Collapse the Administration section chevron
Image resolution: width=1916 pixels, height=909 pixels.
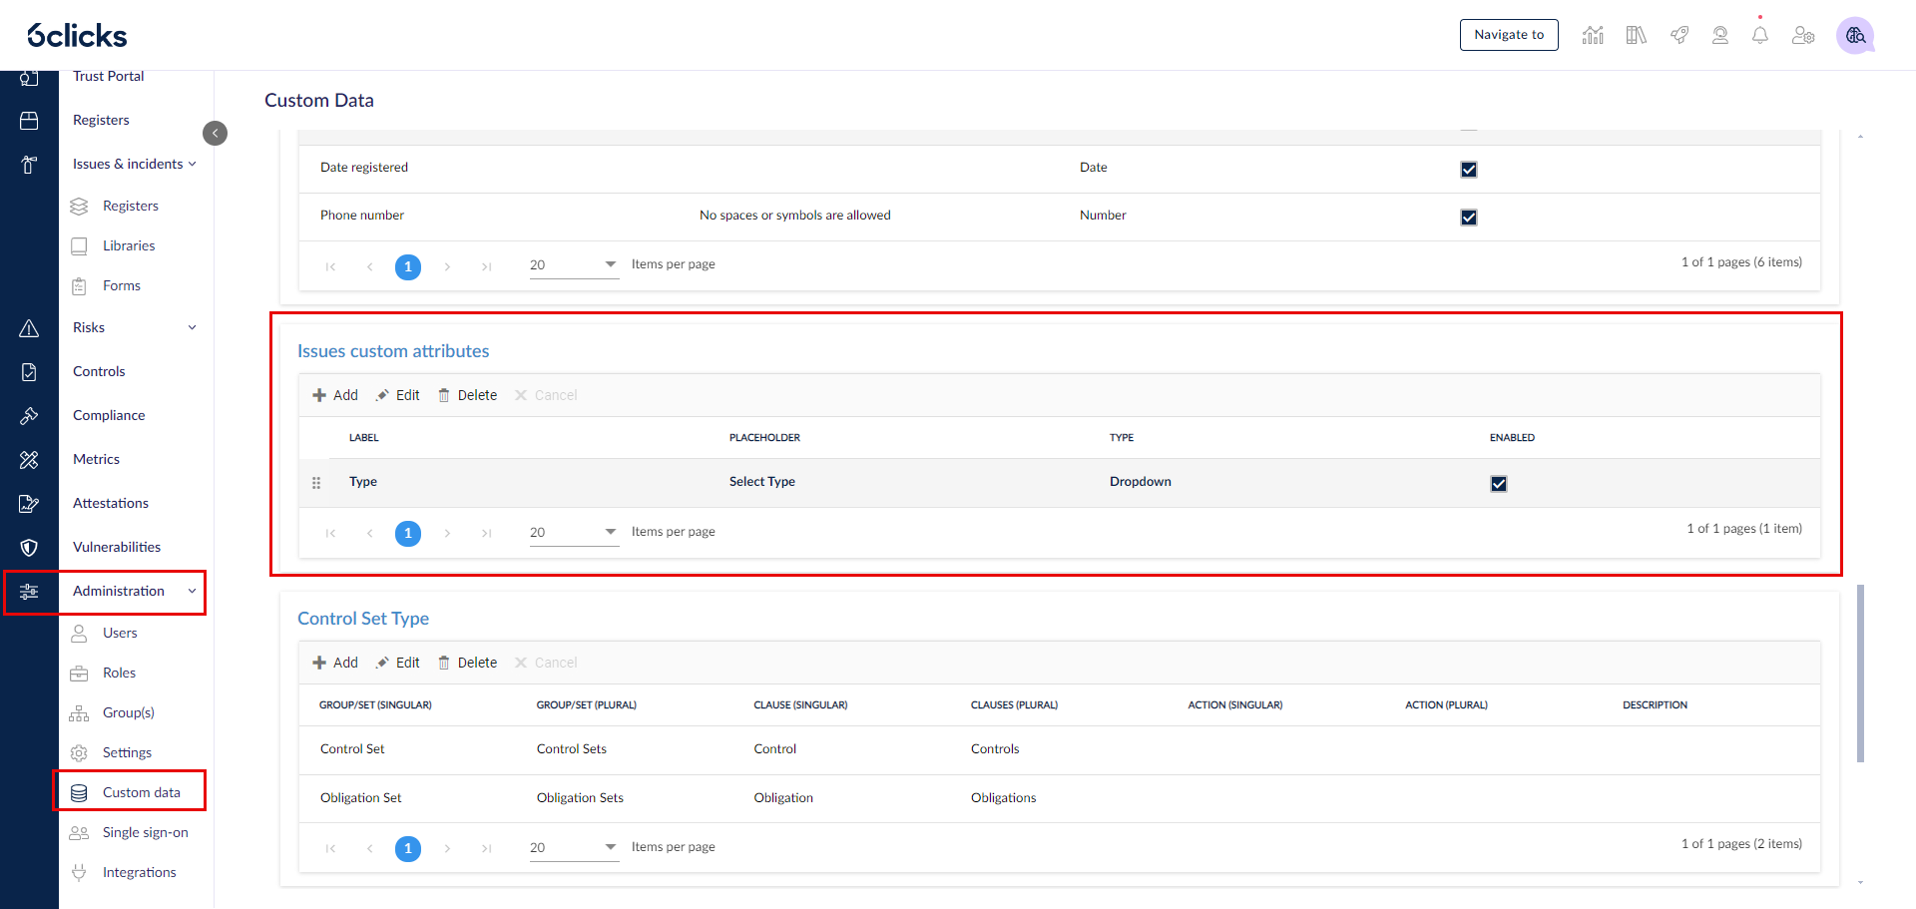click(191, 591)
